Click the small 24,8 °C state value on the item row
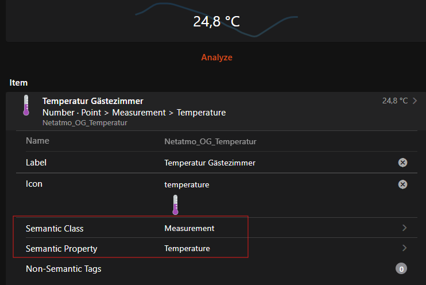426x285 pixels. [395, 101]
